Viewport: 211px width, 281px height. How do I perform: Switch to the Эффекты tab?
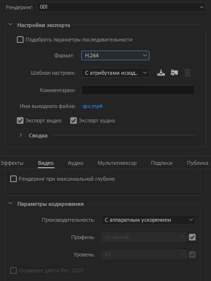[12, 163]
